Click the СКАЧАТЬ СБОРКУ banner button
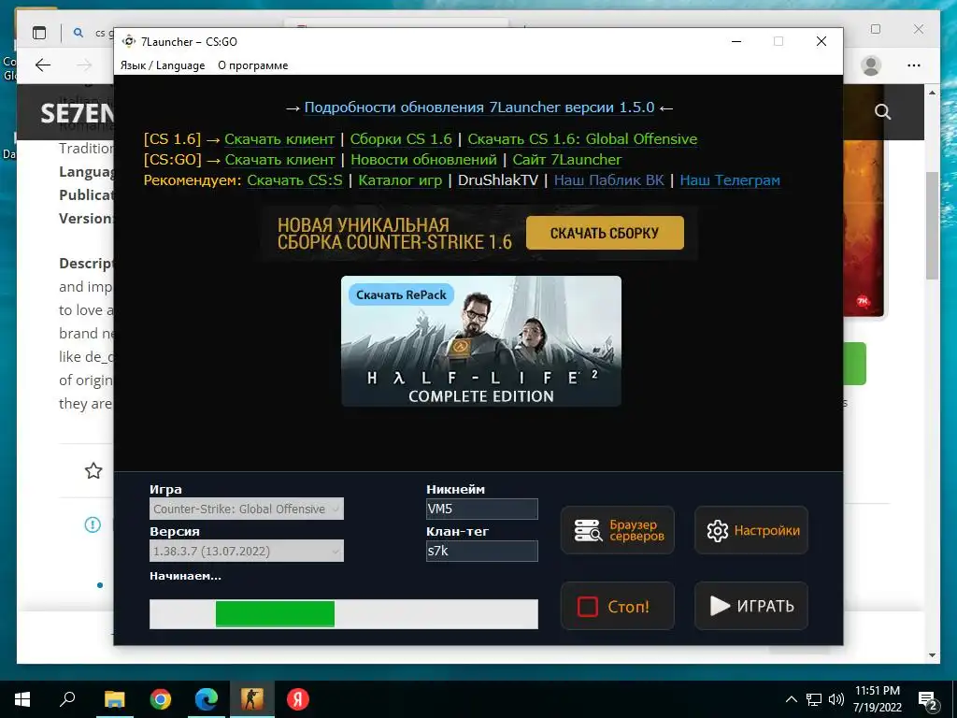The image size is (957, 718). (x=605, y=233)
